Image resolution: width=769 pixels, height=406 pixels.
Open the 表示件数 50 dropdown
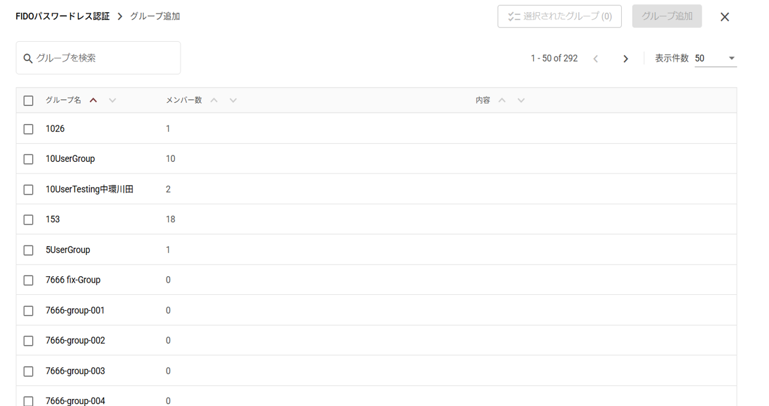[x=716, y=58]
